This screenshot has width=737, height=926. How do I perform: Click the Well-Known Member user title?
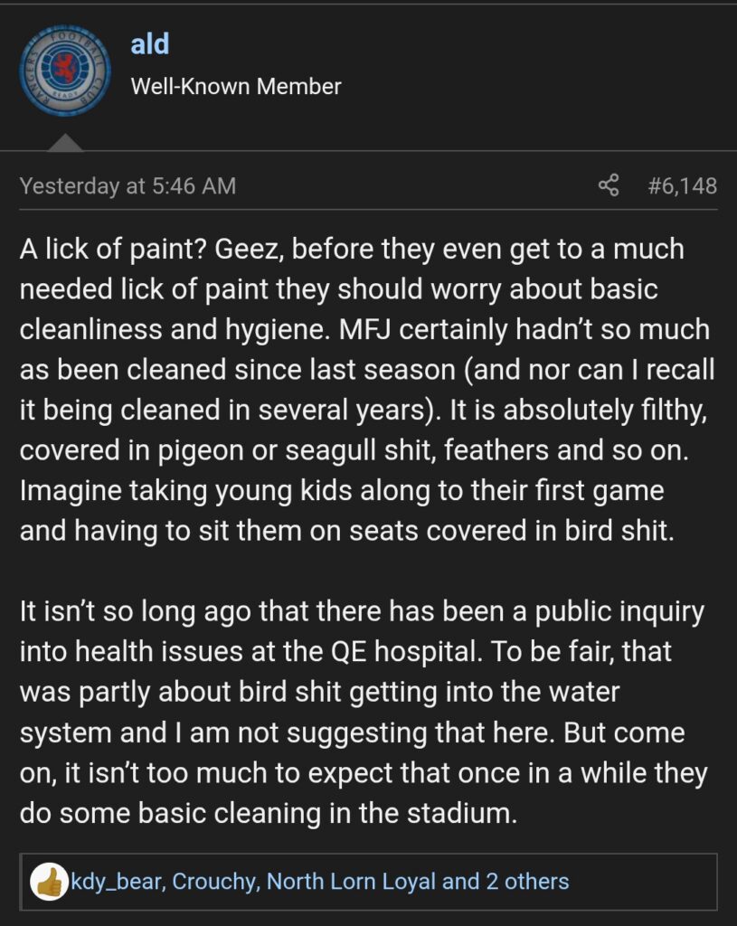[x=236, y=86]
